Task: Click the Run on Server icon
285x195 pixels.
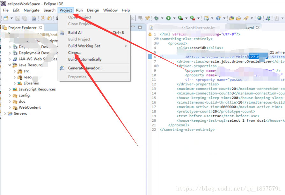Action: pos(268,18)
